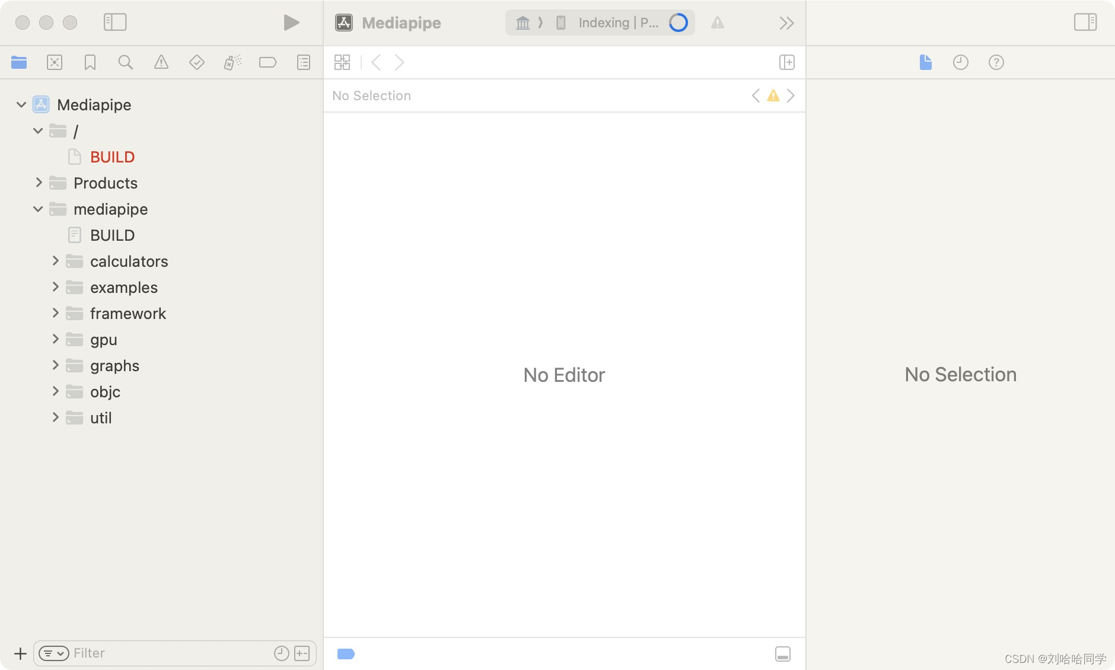
Task: Collapse the mediapipe folder
Action: click(38, 209)
